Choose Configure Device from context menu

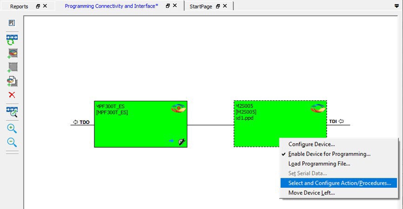(311, 144)
